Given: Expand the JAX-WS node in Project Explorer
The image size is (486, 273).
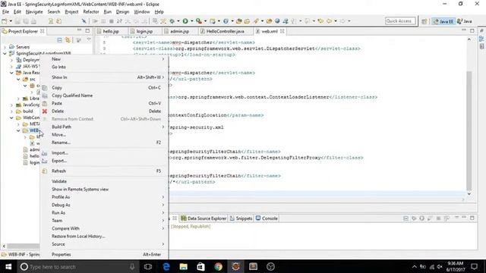Looking at the screenshot, I should (11, 67).
